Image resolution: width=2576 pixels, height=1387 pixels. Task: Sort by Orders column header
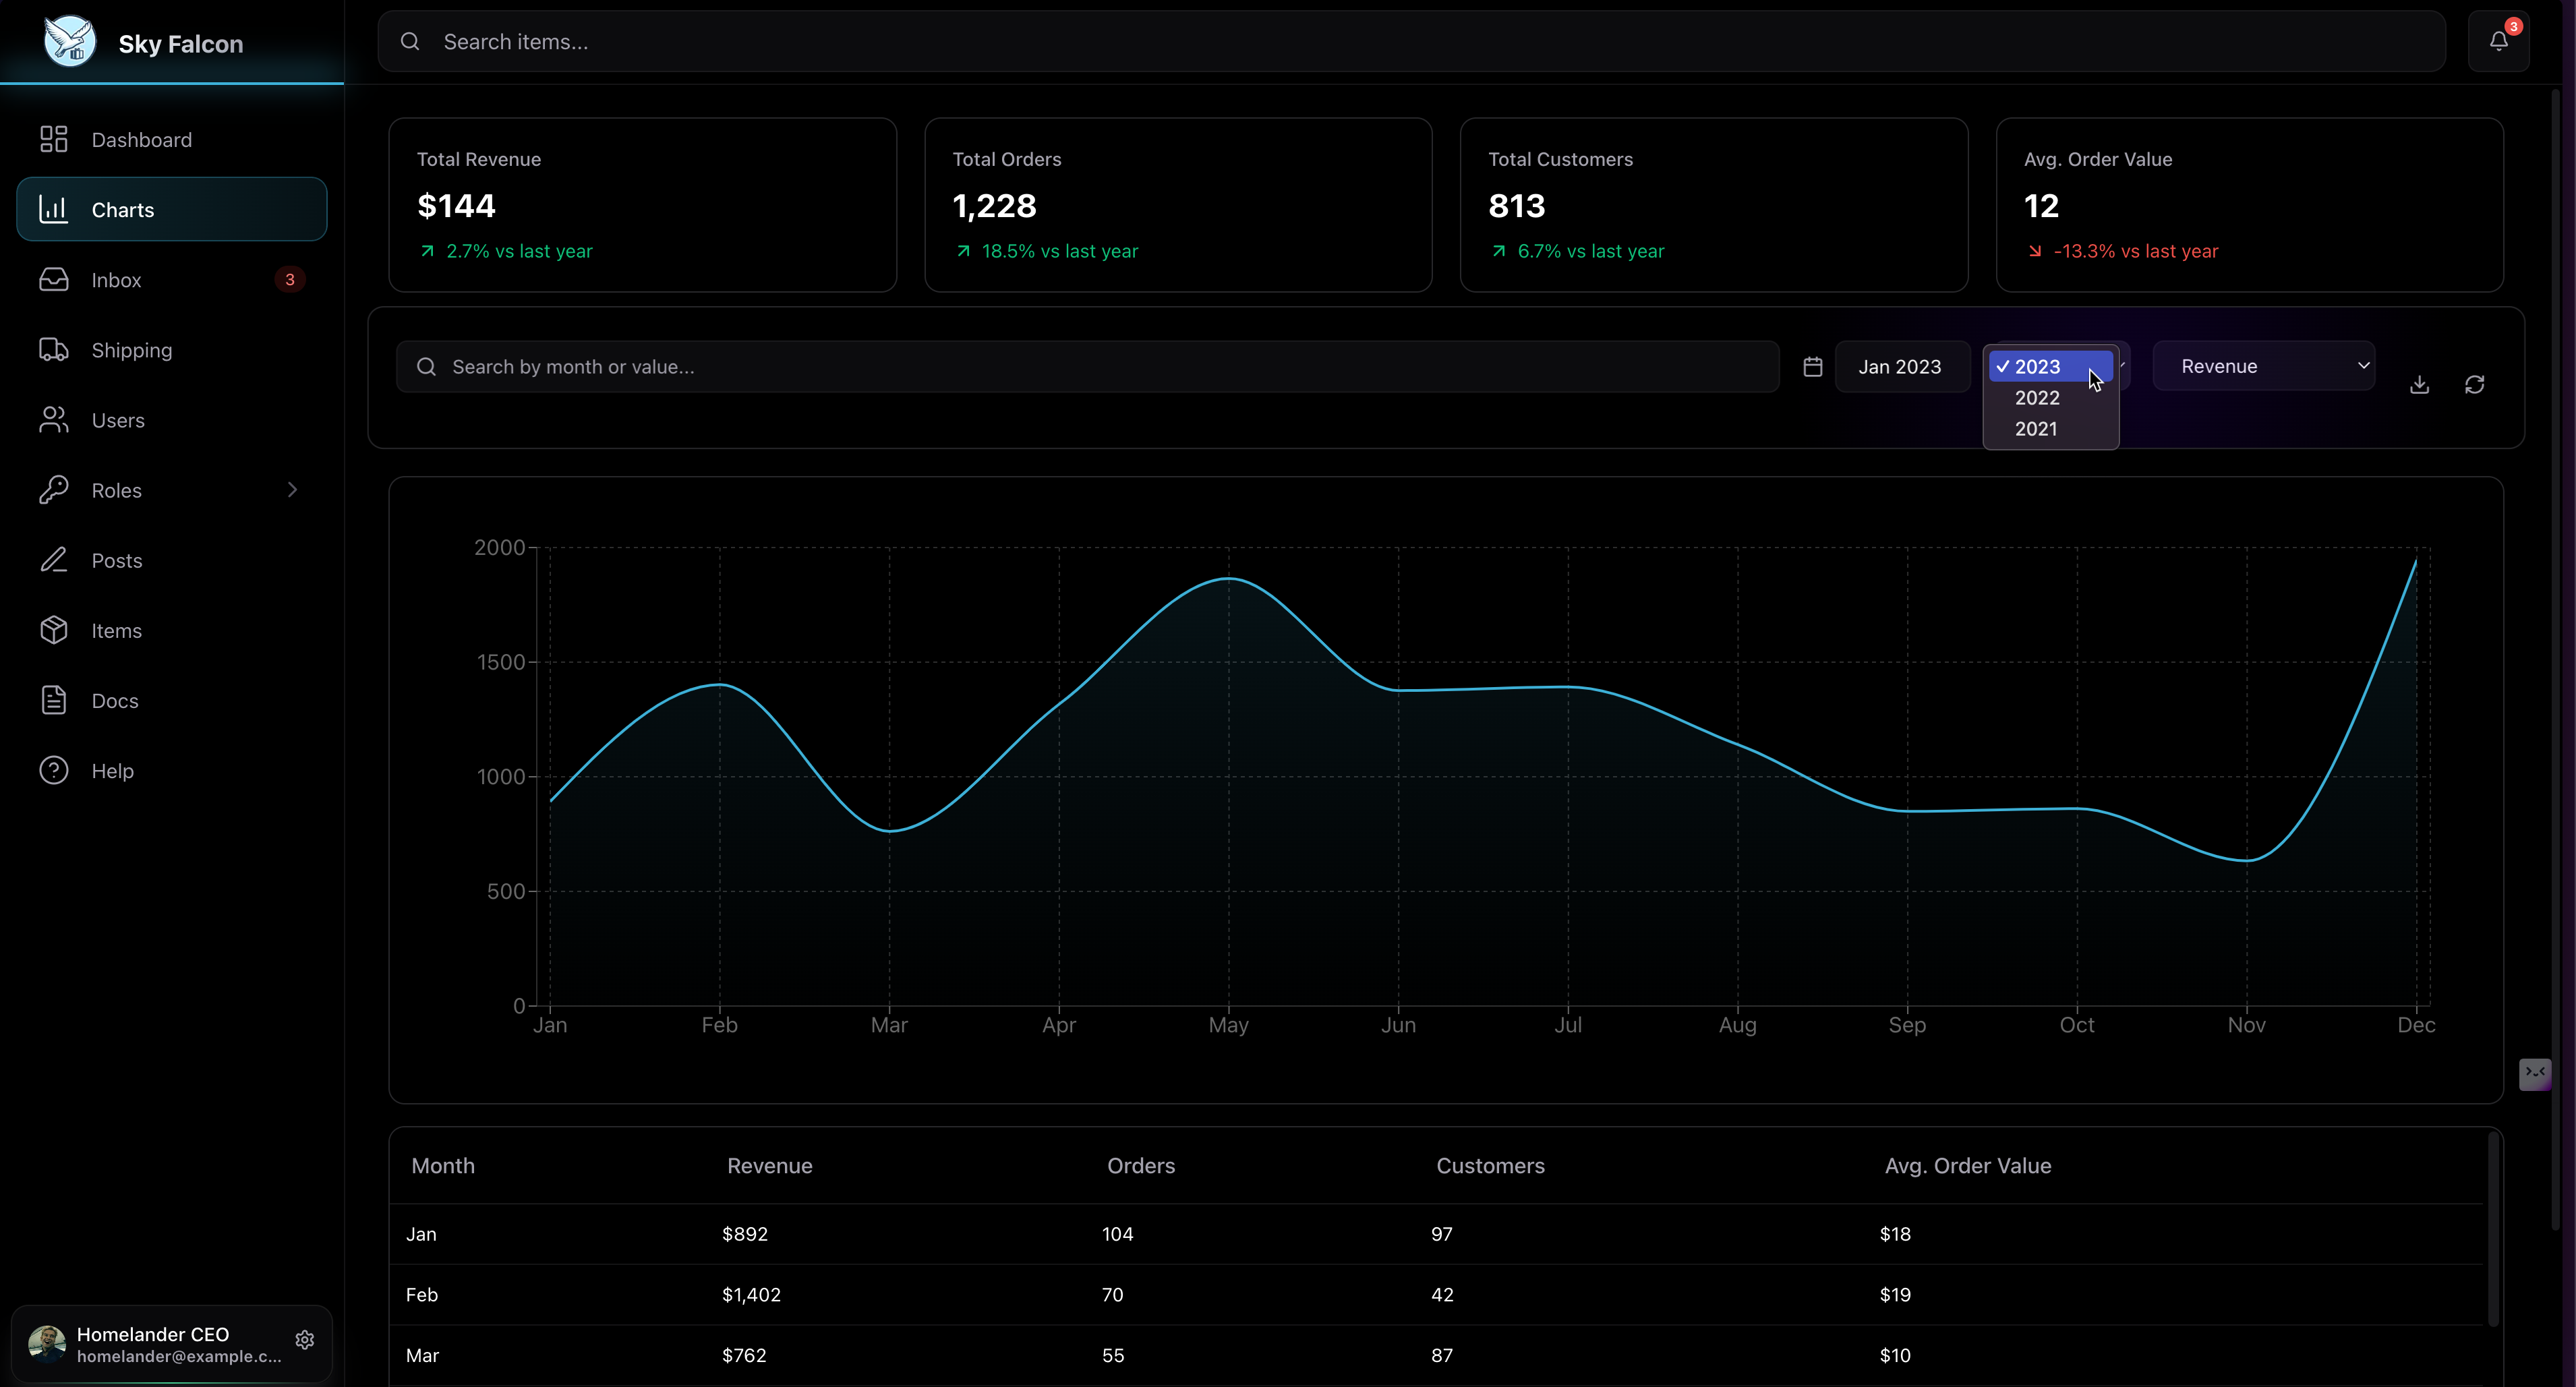(x=1140, y=1166)
